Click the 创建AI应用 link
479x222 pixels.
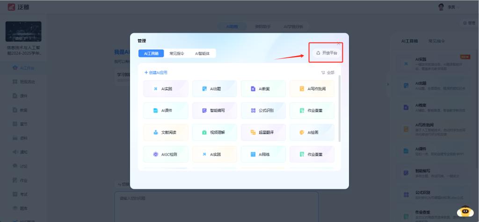[156, 72]
